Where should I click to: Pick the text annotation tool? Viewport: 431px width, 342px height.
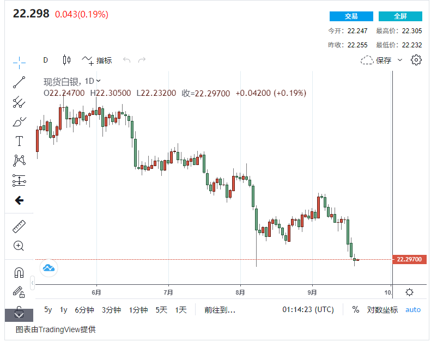(19, 141)
